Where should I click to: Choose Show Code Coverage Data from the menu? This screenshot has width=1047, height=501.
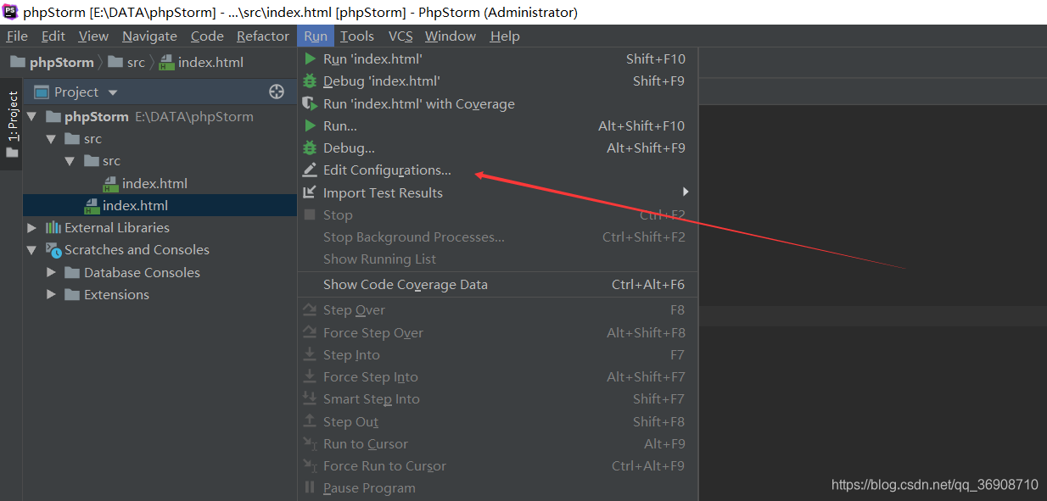tap(405, 284)
